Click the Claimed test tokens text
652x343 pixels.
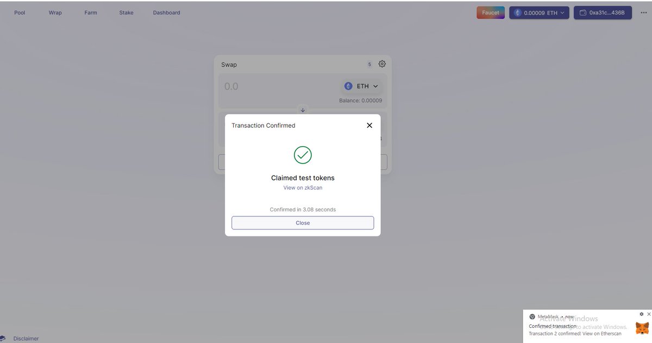tap(303, 178)
